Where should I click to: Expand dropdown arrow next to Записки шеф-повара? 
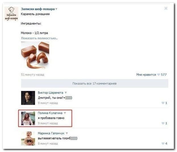[x=56, y=9]
